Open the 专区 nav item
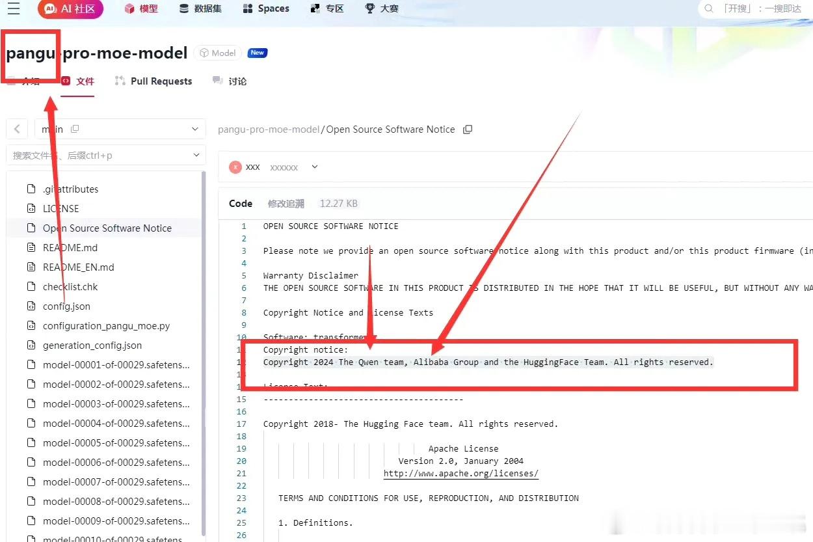Viewport: 813px width, 542px height. pos(327,8)
